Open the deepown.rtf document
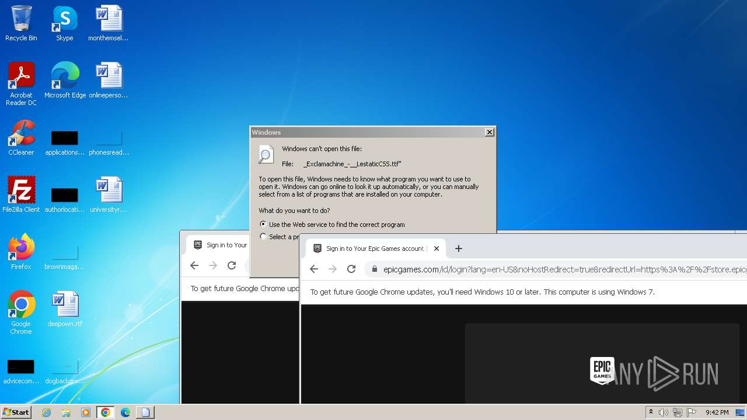 click(x=65, y=309)
